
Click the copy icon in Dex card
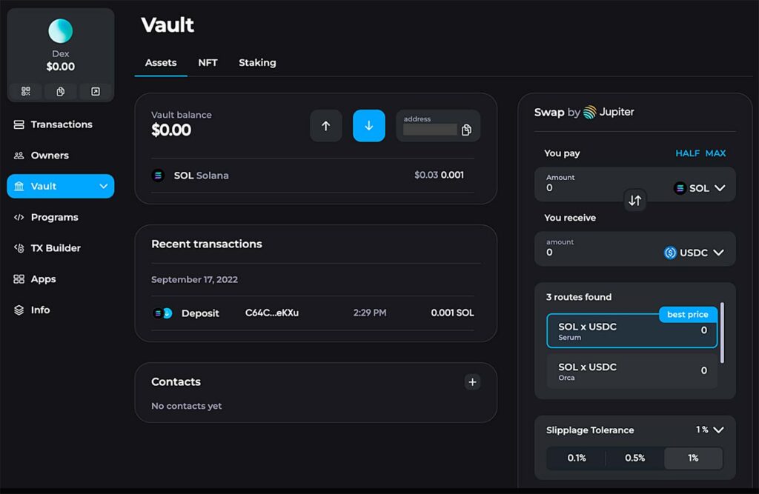[61, 91]
